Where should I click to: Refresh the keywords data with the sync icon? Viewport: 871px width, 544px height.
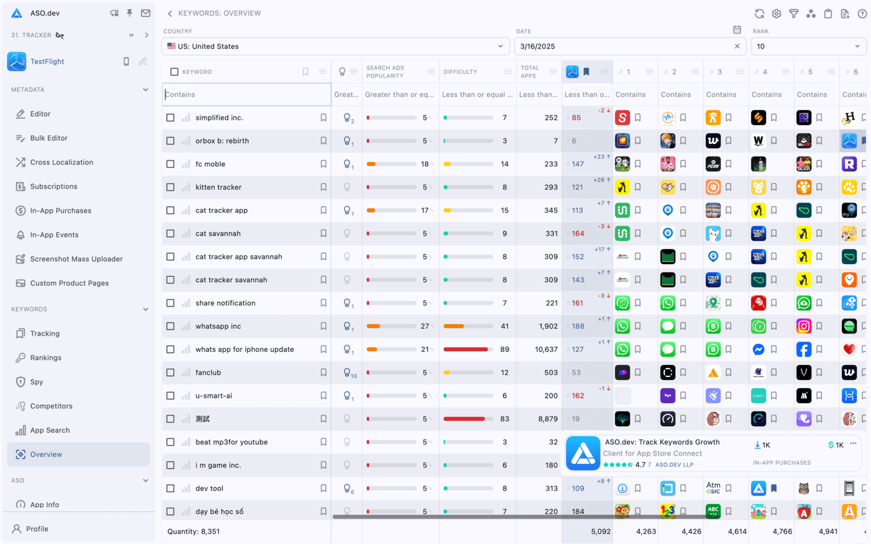[760, 13]
